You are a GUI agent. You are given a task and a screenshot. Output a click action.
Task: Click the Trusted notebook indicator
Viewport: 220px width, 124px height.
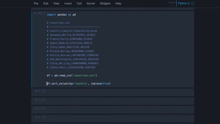pyautogui.click(x=172, y=2)
